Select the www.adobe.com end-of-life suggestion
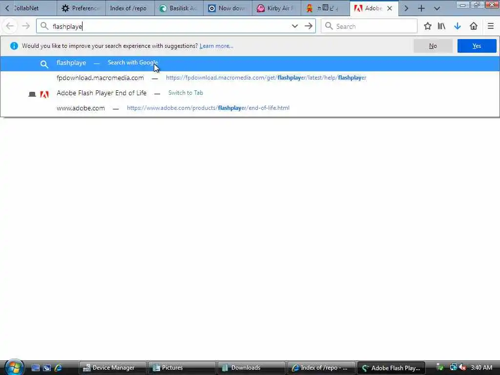The width and height of the screenshot is (500, 375). (250, 108)
